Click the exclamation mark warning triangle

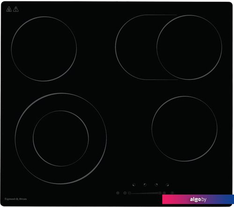click(x=16, y=9)
